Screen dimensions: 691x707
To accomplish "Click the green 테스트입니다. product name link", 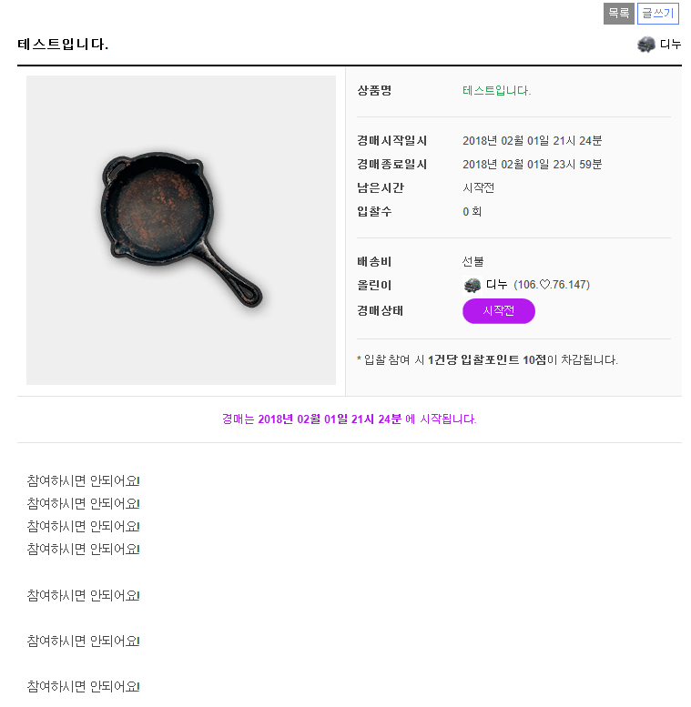I will tap(496, 91).
